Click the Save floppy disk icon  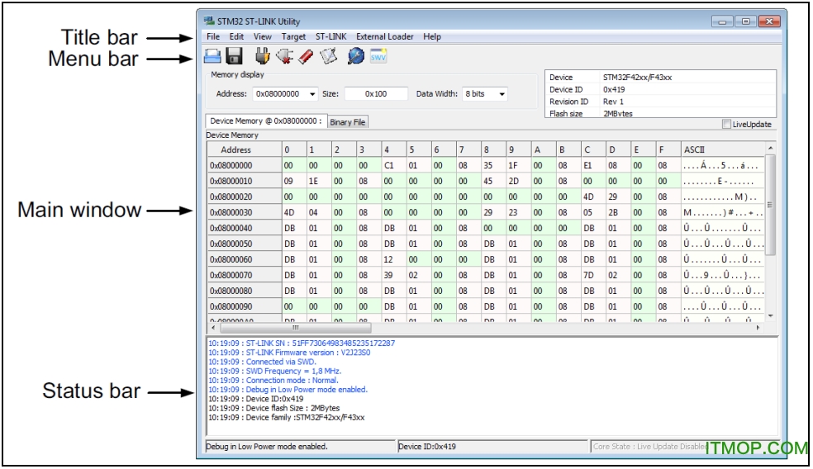235,56
